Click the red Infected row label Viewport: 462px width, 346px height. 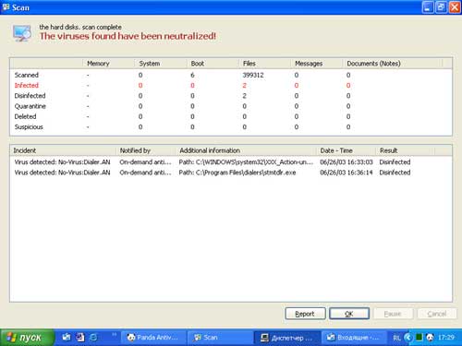pyautogui.click(x=27, y=86)
